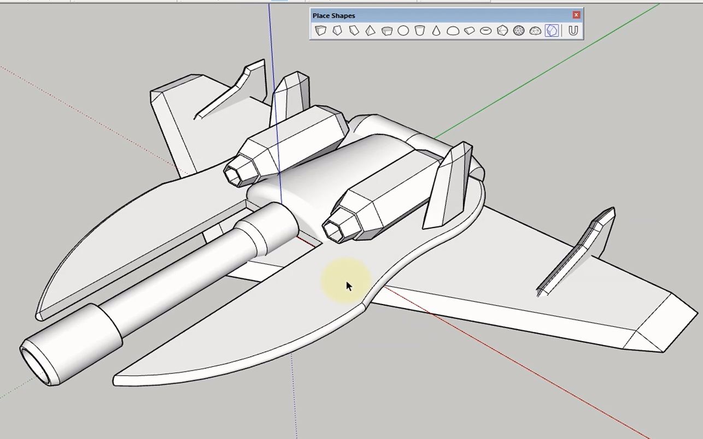Select the torus shape tool
703x439 pixels.
pos(485,31)
